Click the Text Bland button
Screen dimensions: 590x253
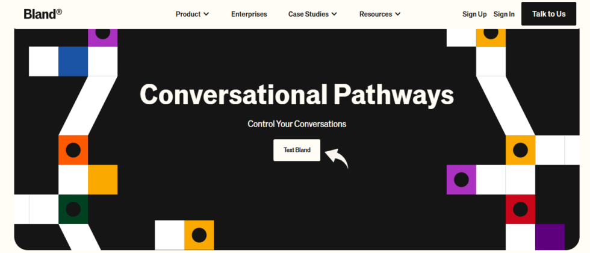tap(297, 150)
